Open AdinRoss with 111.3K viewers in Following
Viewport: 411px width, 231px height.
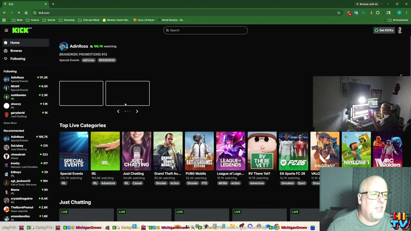26,79
